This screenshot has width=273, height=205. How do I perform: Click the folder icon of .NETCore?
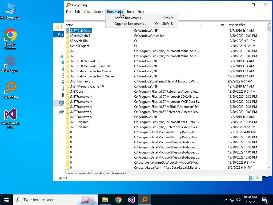point(67,92)
